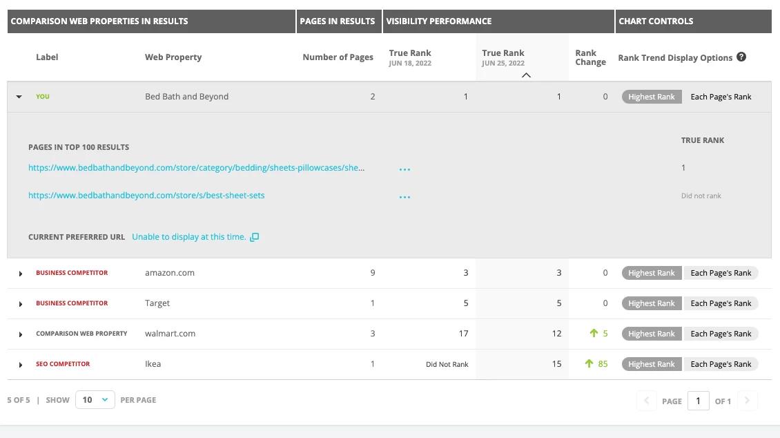Open the three-dot menu for the best-sheet-sets URL
Screen dimensions: 780x438
[x=404, y=197]
